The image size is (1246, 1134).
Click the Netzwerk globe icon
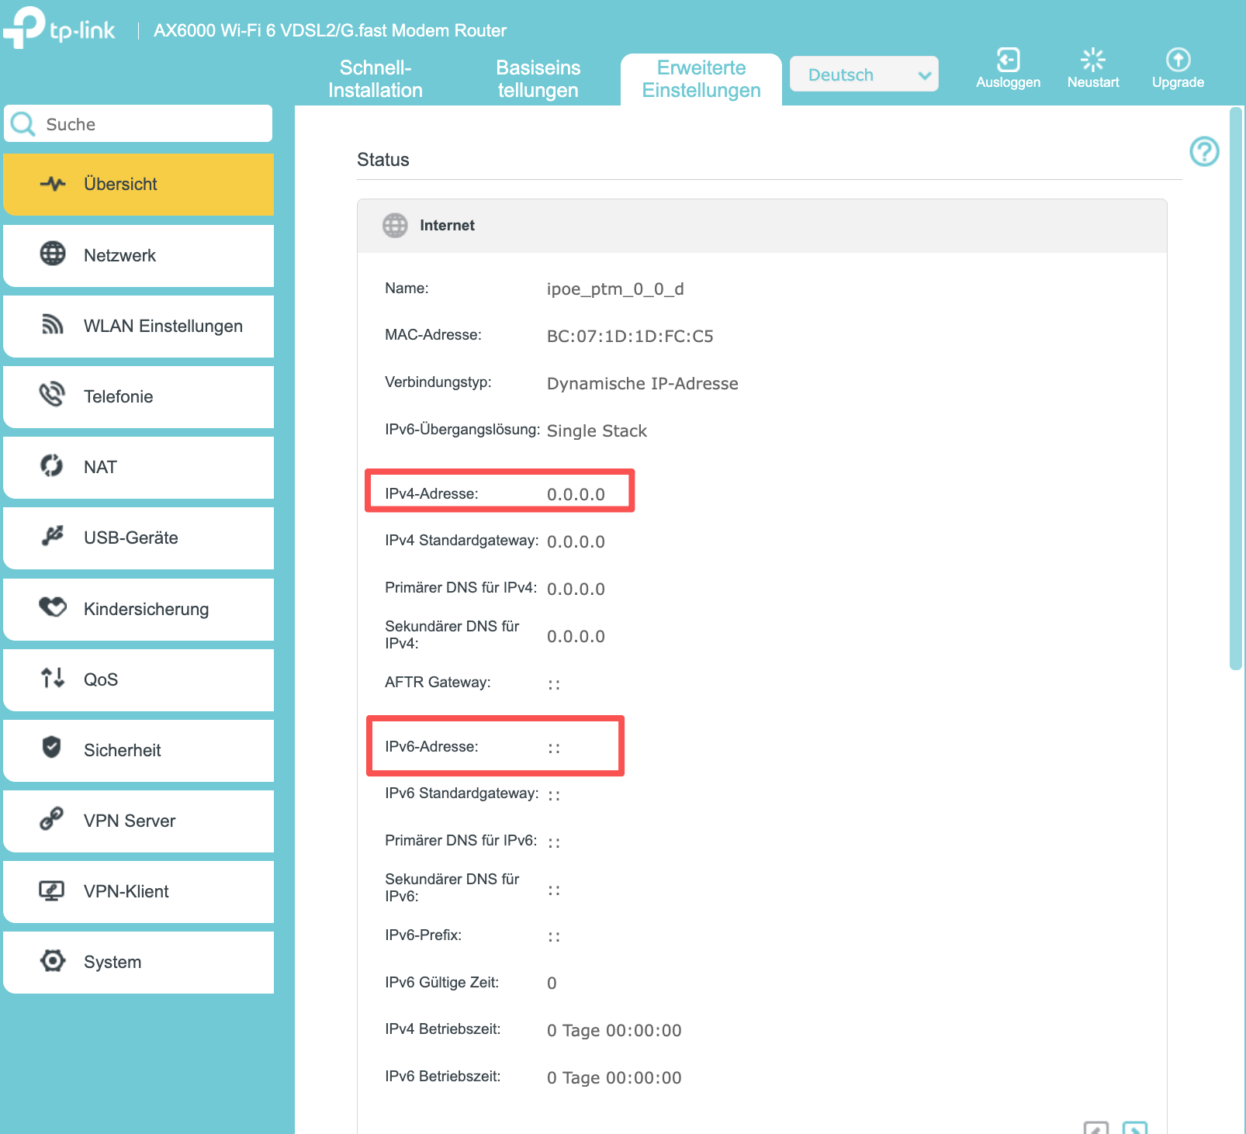53,254
